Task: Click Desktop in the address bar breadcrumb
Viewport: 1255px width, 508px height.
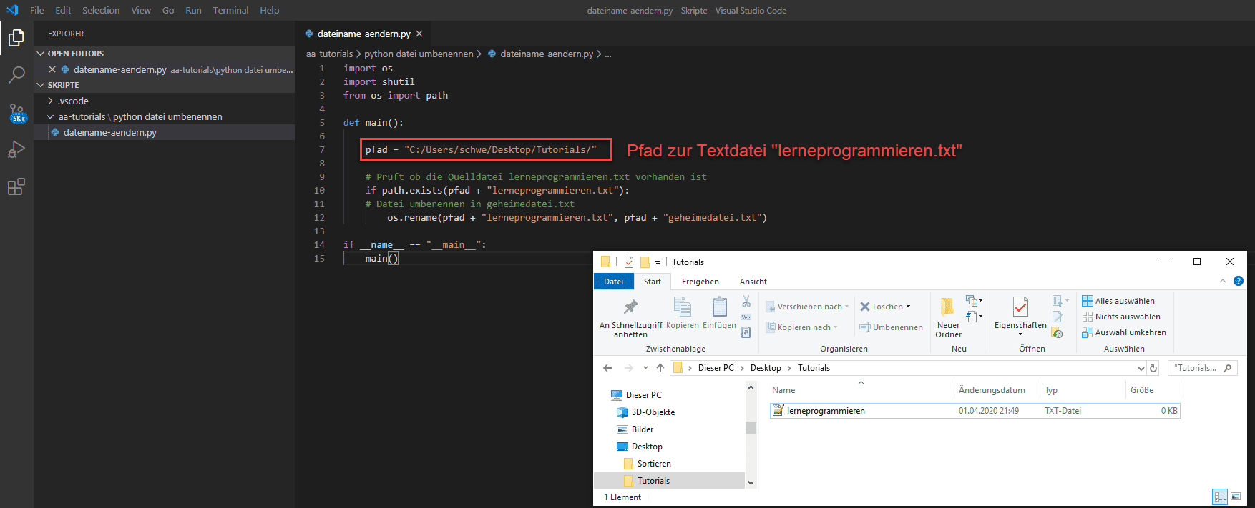Action: (x=766, y=368)
